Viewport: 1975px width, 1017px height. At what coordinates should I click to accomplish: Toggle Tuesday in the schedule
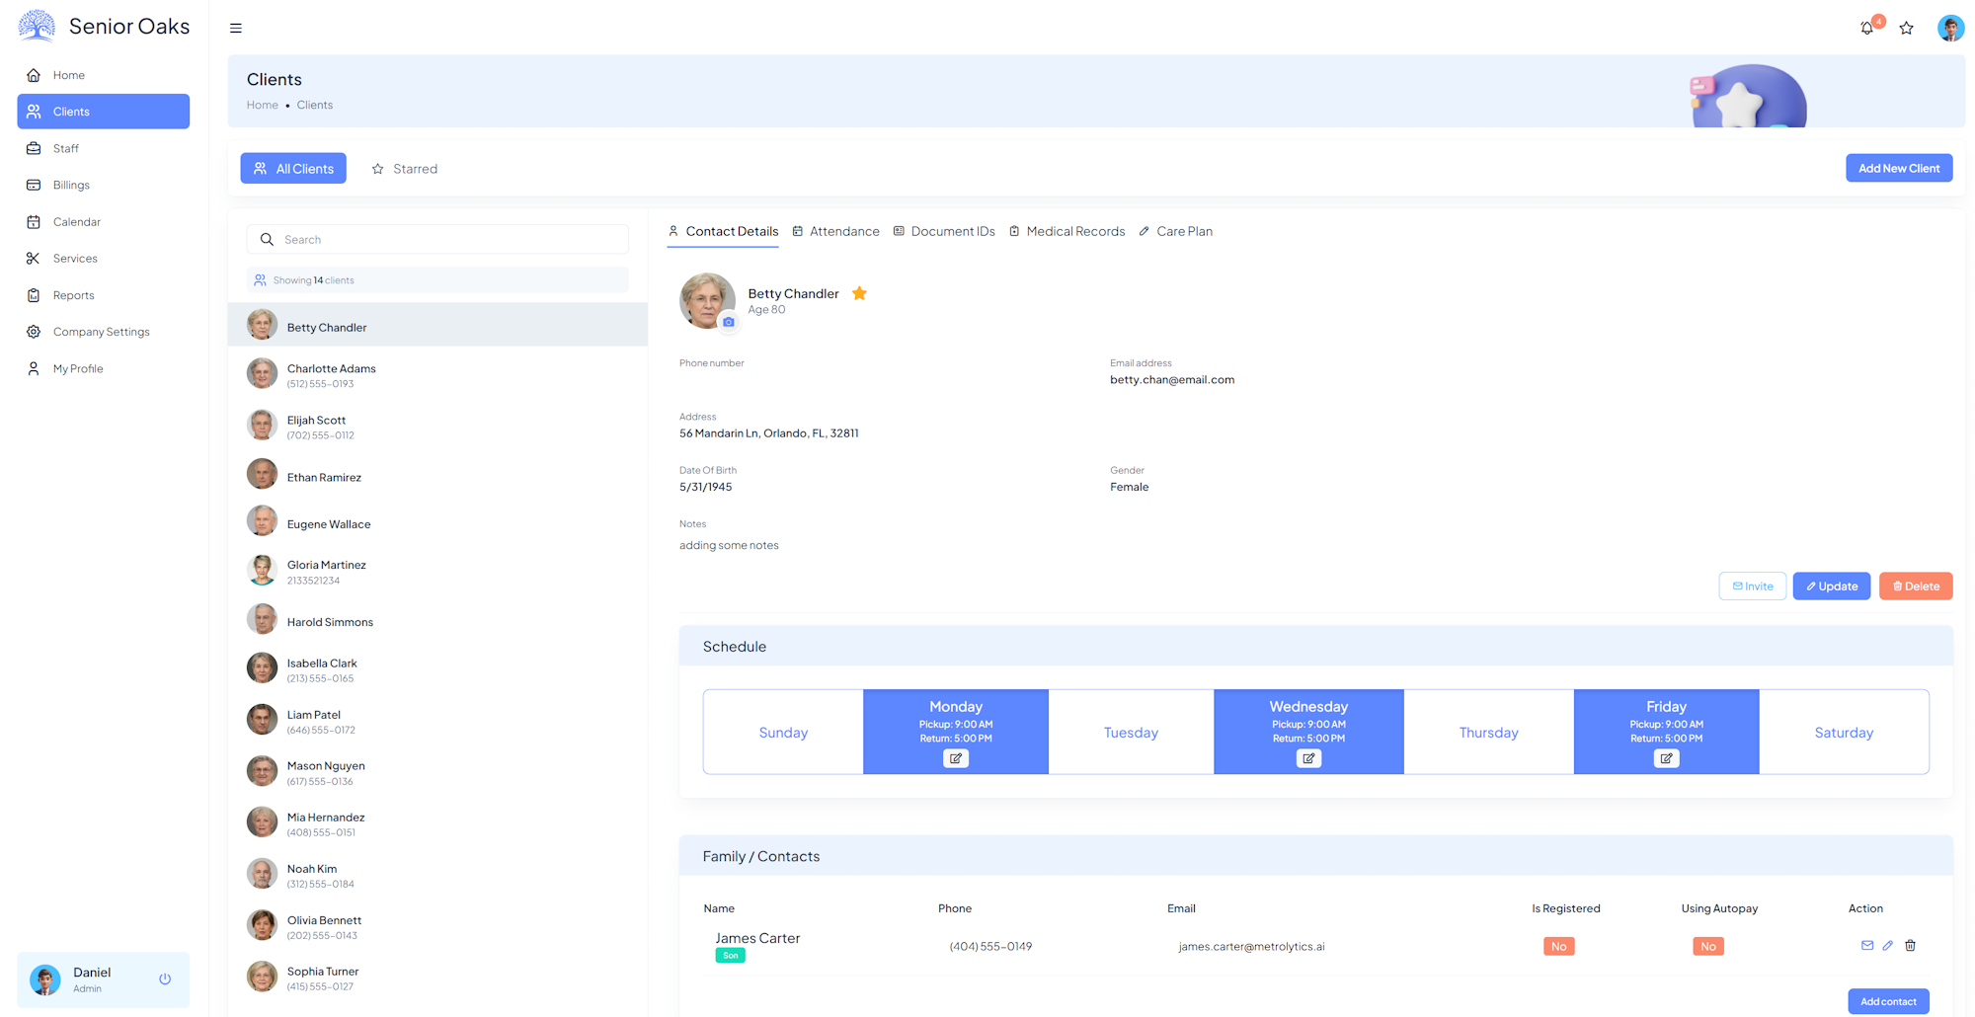point(1131,733)
